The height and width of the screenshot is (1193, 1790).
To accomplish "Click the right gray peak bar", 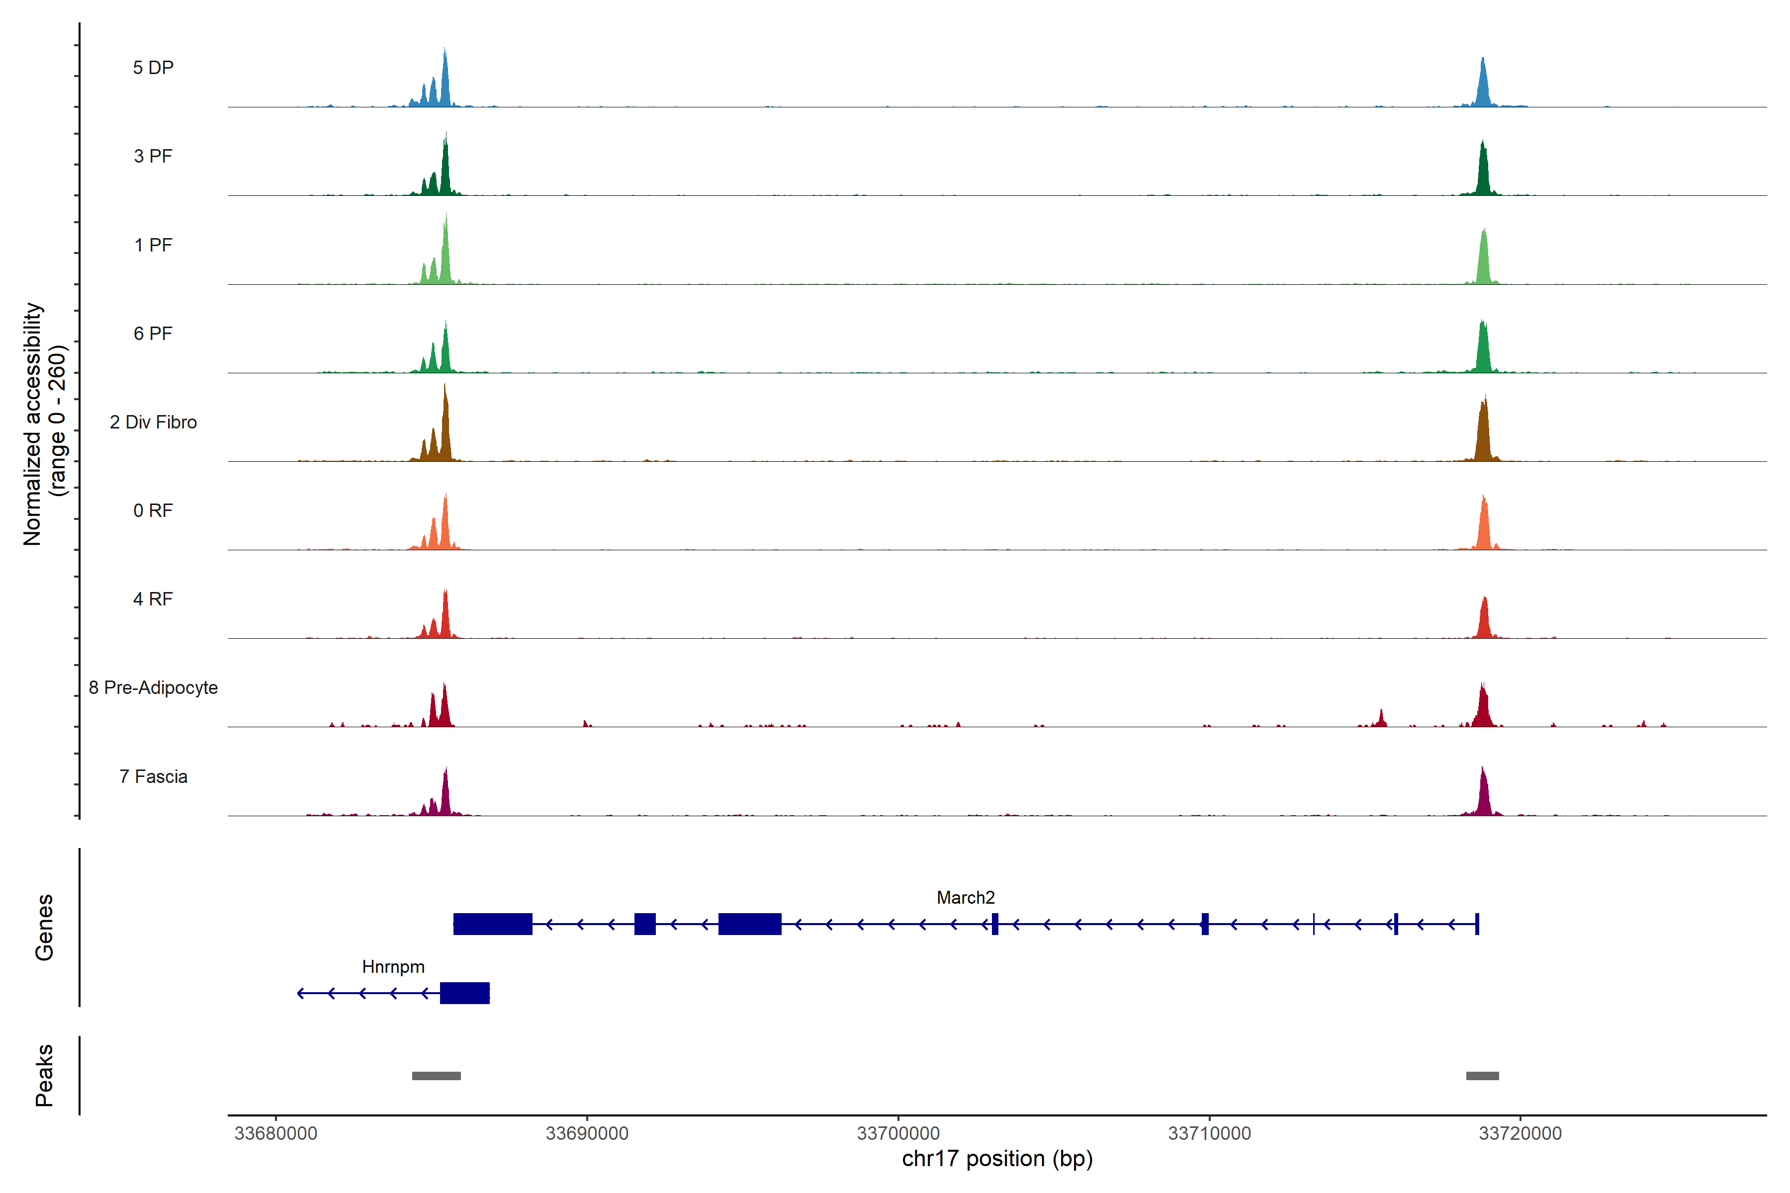I will (x=1482, y=1076).
